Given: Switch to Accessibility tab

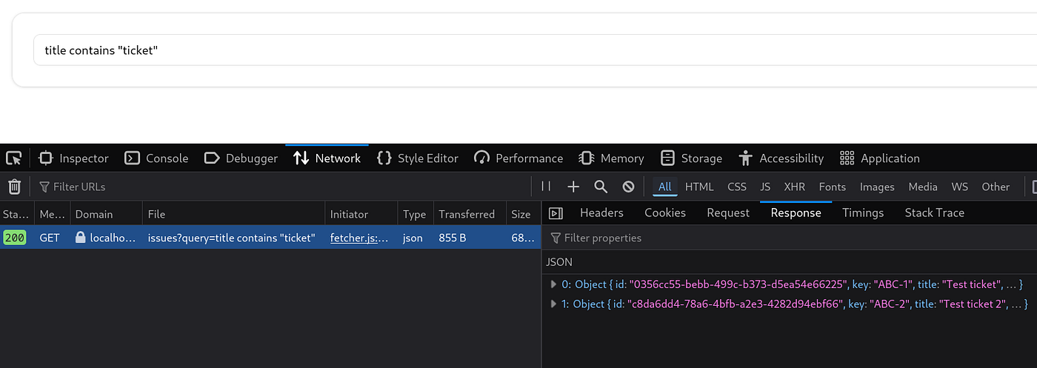Looking at the screenshot, I should coord(781,158).
